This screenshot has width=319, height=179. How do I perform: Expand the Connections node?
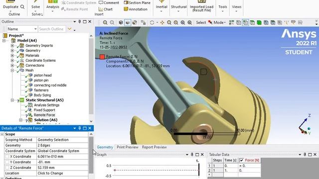(12, 65)
